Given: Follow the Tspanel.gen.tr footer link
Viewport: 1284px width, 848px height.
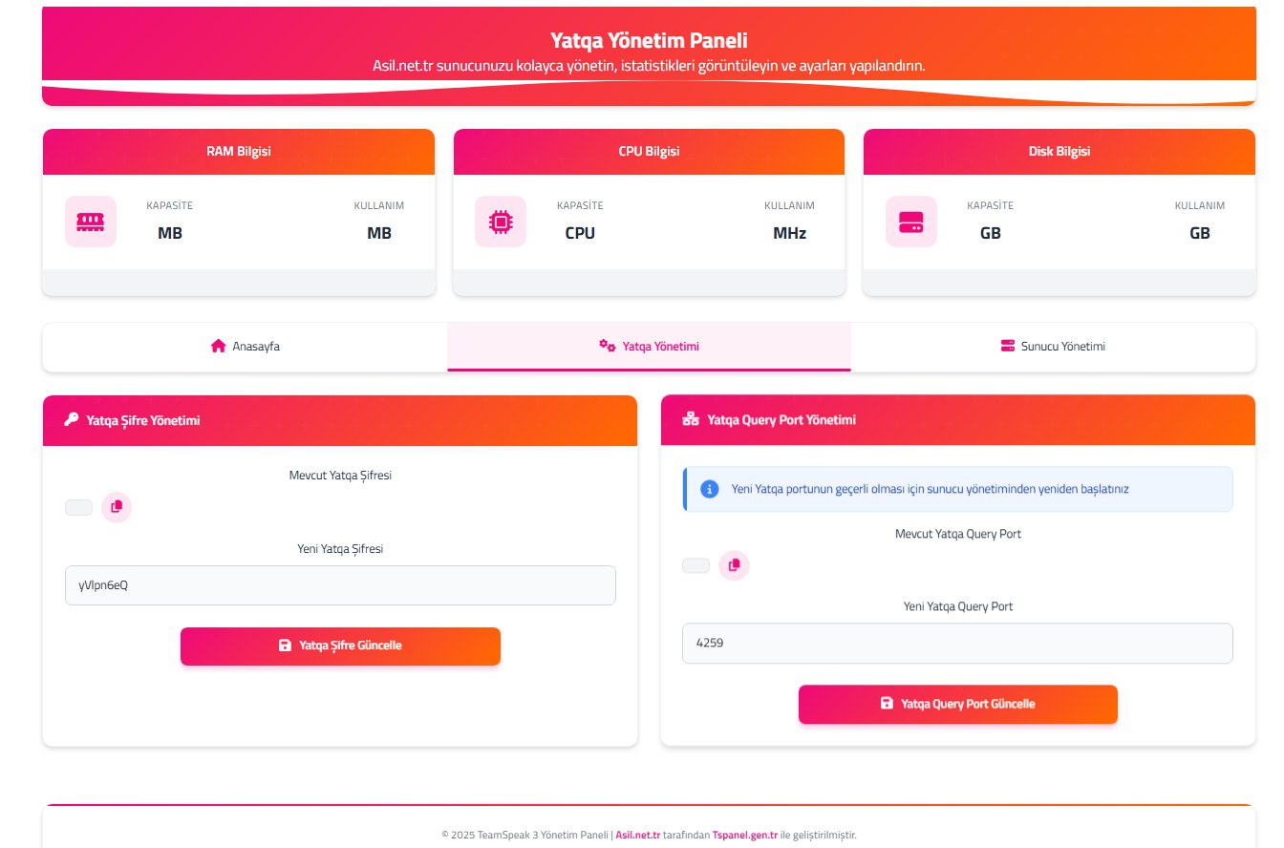Looking at the screenshot, I should (x=744, y=835).
